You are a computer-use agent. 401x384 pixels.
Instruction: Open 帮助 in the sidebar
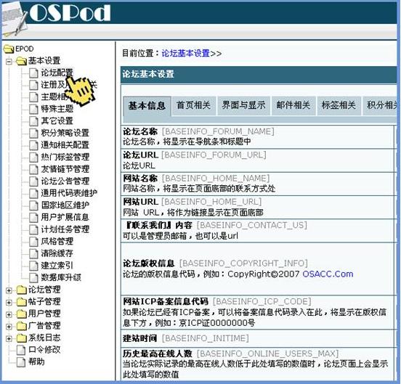36,361
